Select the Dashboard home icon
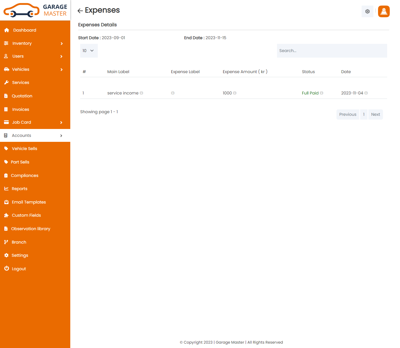This screenshot has height=348, width=400. [6, 30]
